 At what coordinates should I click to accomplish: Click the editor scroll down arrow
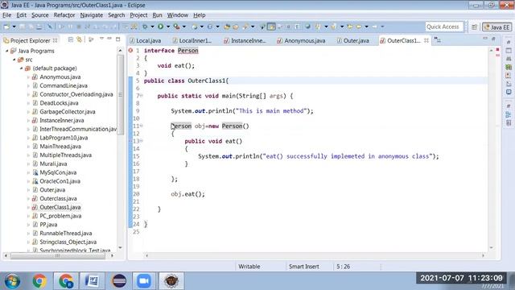tap(492, 247)
